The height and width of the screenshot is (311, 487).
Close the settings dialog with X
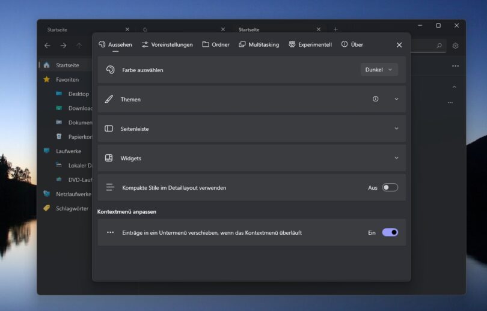click(399, 45)
